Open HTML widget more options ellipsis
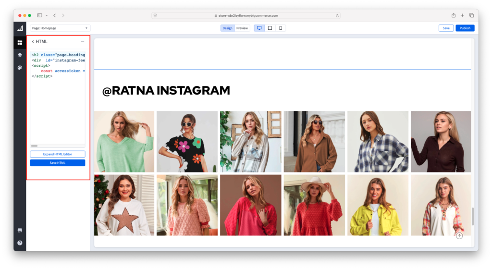The image size is (492, 269). tap(83, 41)
